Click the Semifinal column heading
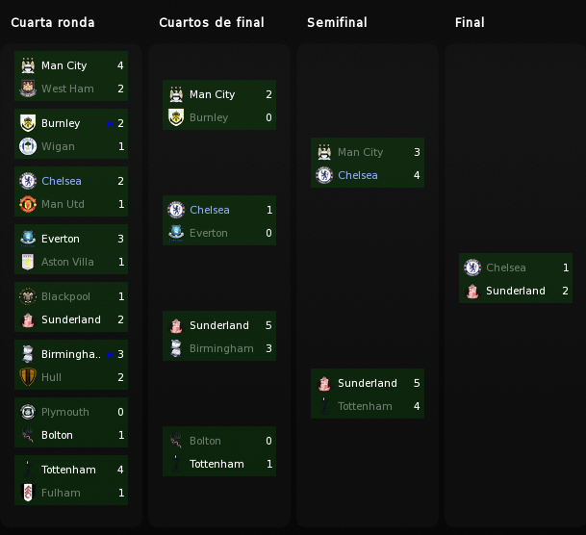586x535 pixels. [337, 22]
